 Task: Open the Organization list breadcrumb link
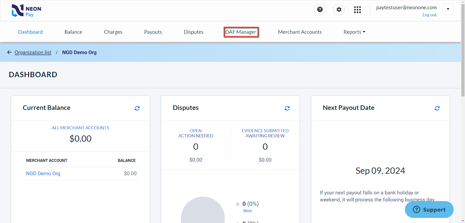[33, 52]
